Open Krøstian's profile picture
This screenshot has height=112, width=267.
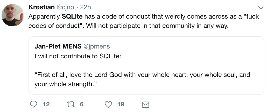tap(13, 15)
